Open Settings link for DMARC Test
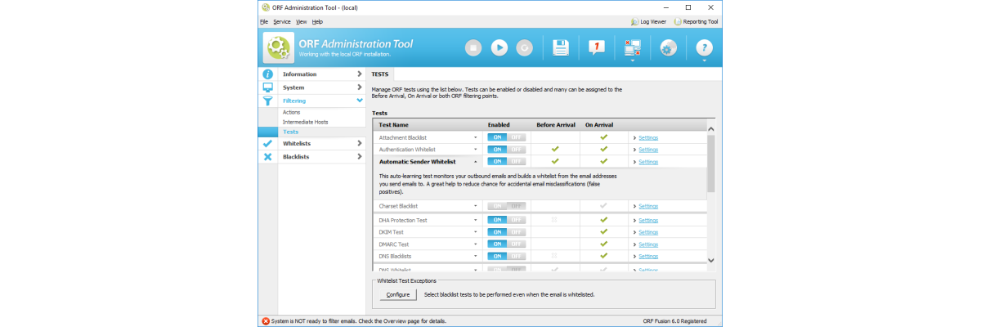 point(648,244)
